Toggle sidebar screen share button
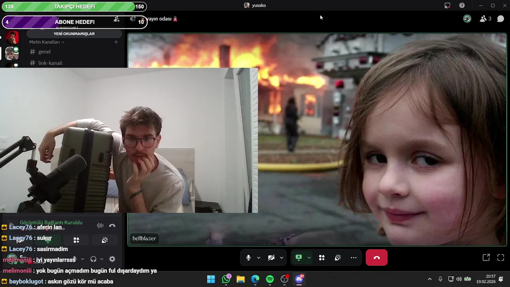This screenshot has height=287, width=510. [48, 240]
